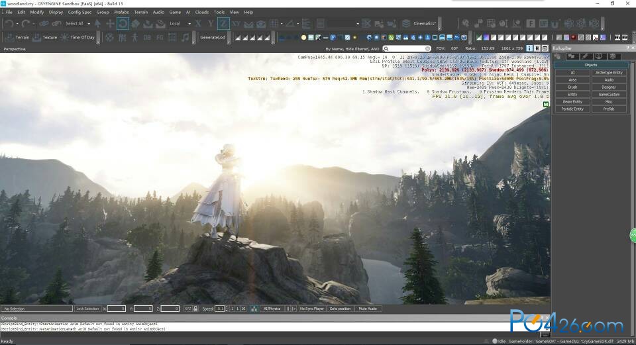This screenshot has width=636, height=345.
Task: Open the Terrain menu
Action: point(141,12)
